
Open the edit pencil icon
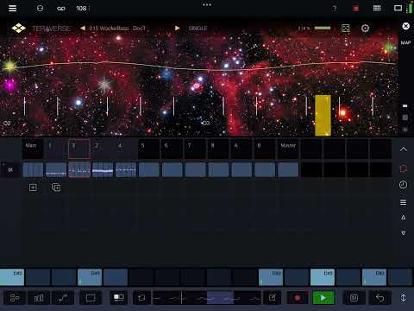pos(273,298)
